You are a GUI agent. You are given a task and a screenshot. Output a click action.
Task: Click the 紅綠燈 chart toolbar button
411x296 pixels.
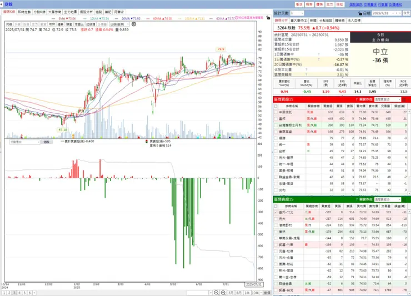click(x=91, y=24)
